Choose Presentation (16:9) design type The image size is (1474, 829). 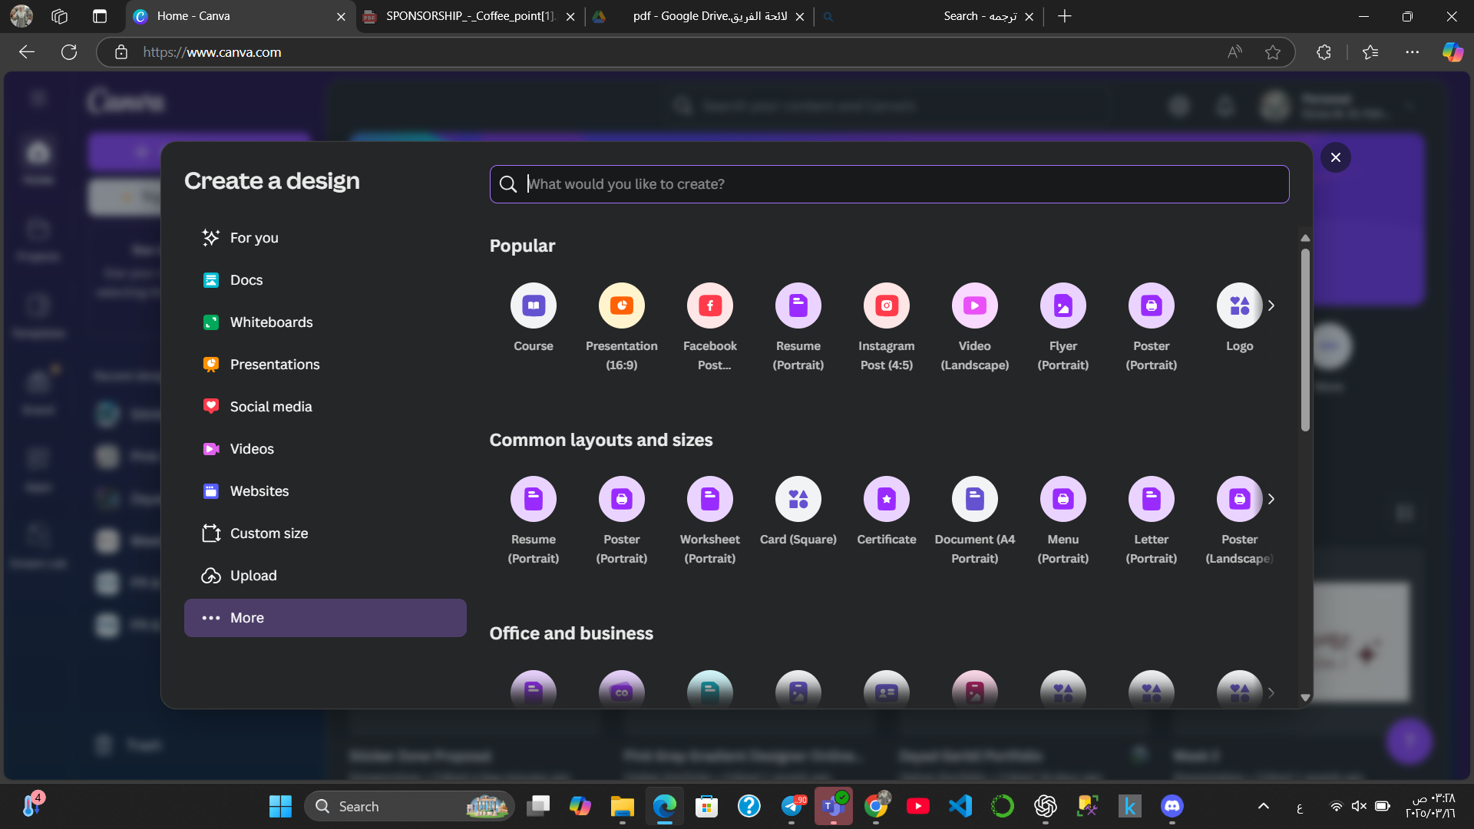pyautogui.click(x=621, y=306)
